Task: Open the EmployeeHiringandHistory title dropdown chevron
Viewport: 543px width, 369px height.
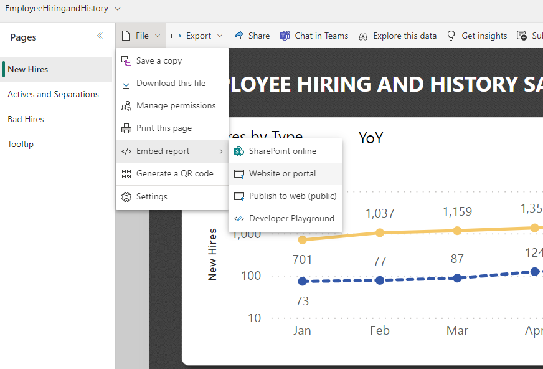Action: pos(118,9)
